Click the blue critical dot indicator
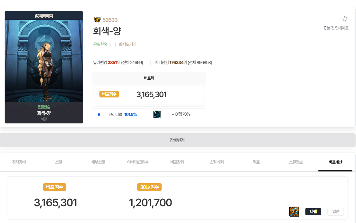The width and height of the screenshot is (356, 223). coord(99,115)
